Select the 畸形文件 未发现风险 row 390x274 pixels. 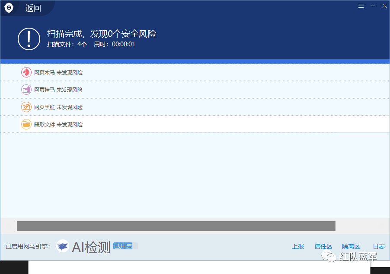tap(195, 124)
